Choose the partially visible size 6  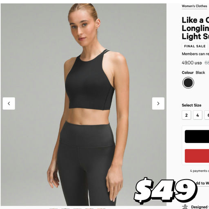[207, 115]
